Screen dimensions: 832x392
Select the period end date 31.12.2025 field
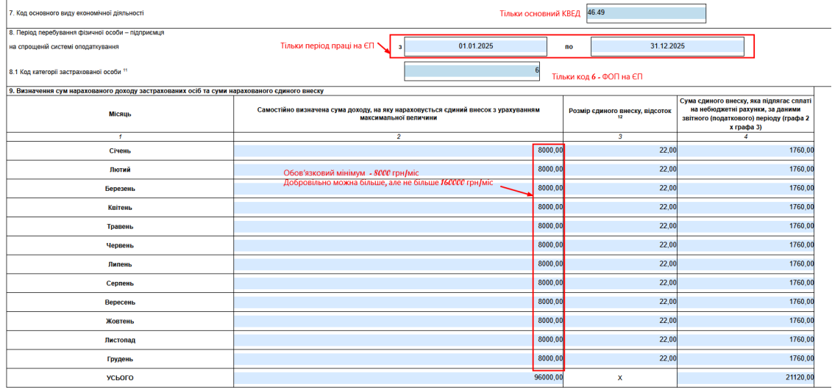coord(667,47)
